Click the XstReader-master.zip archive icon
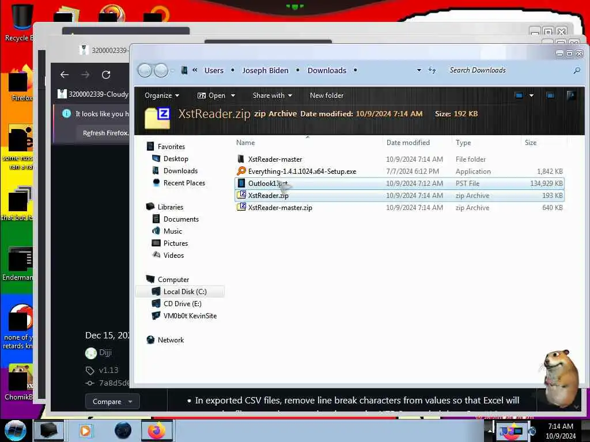Screen dimensions: 590x442 [241, 207]
